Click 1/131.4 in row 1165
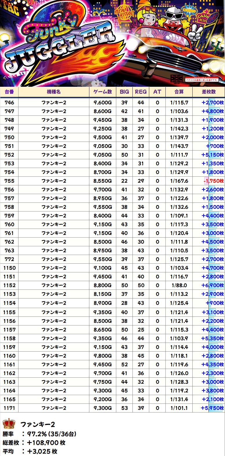Viewport: 225px width, 456px height. point(179,399)
